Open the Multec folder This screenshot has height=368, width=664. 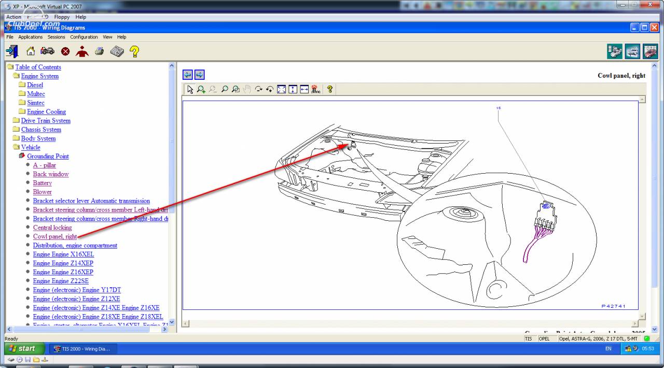(x=36, y=94)
